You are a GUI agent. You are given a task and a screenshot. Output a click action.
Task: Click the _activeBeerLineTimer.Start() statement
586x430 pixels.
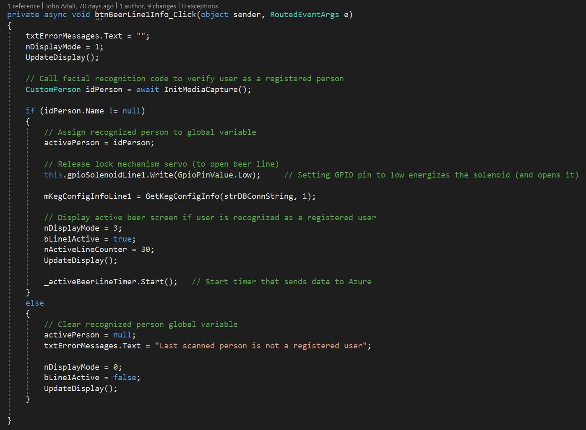click(x=111, y=282)
